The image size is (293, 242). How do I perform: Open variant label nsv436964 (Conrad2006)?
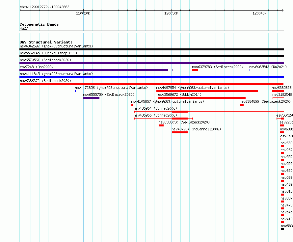[x=155, y=108]
